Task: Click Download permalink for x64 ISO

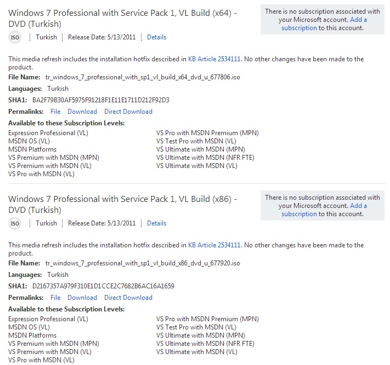Action: [82, 112]
